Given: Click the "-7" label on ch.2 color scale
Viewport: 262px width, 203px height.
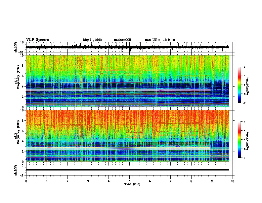Looking at the screenshot, I should tap(244, 158).
